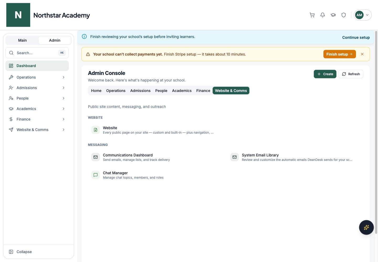
Task: Click the Continue setup link
Action: (x=356, y=37)
